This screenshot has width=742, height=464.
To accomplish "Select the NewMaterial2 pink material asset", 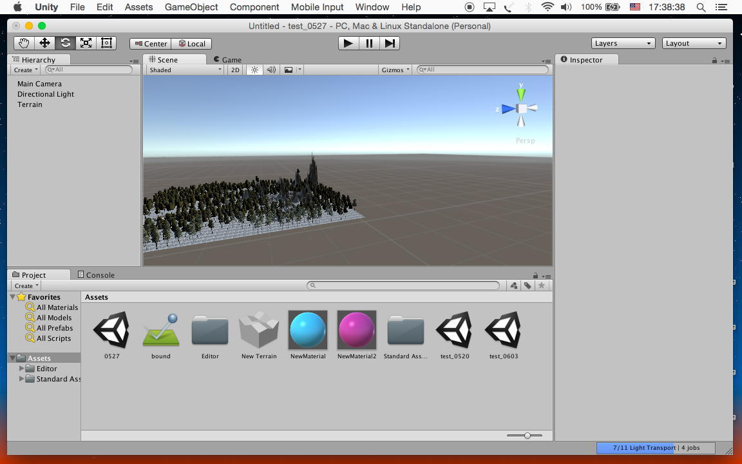I will 356,330.
